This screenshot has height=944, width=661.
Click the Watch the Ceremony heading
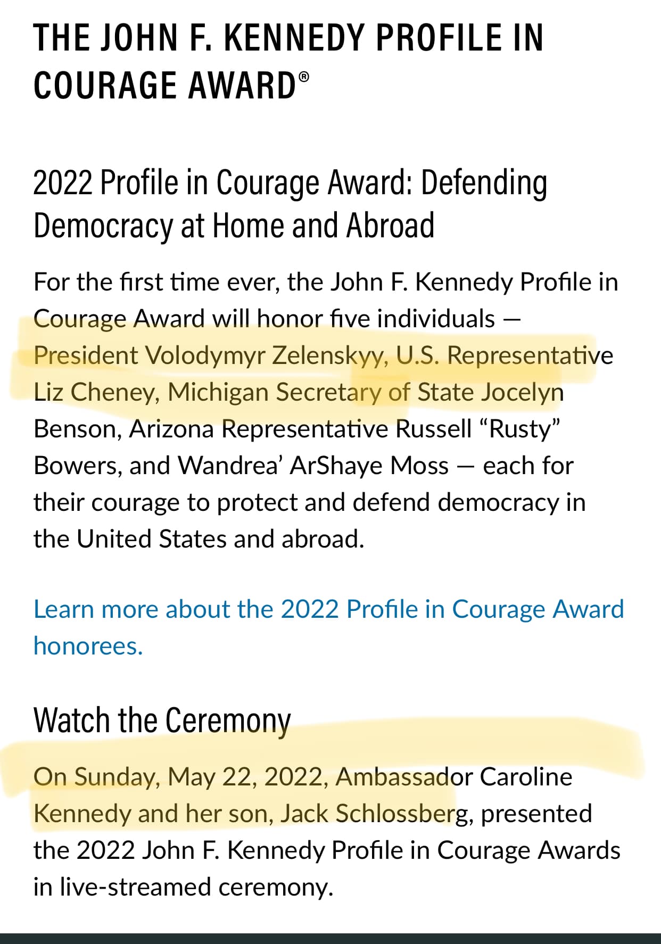pyautogui.click(x=162, y=720)
